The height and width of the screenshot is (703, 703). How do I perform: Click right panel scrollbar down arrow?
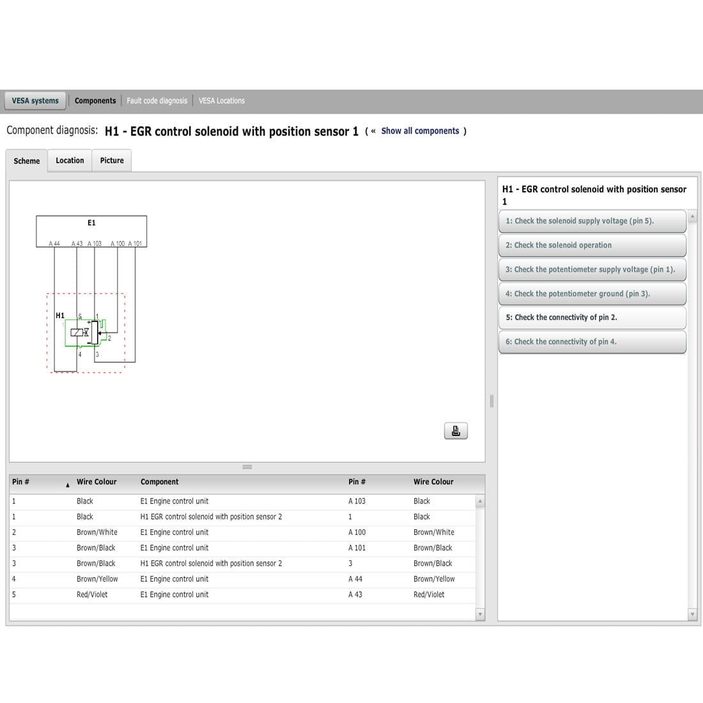click(692, 614)
